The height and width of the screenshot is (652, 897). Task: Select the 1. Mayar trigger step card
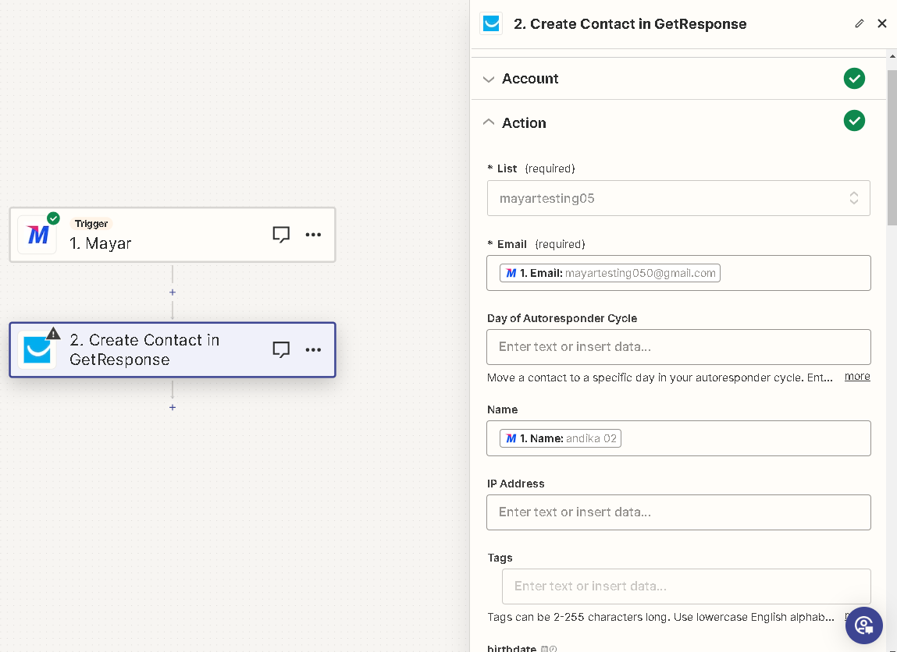click(x=173, y=235)
